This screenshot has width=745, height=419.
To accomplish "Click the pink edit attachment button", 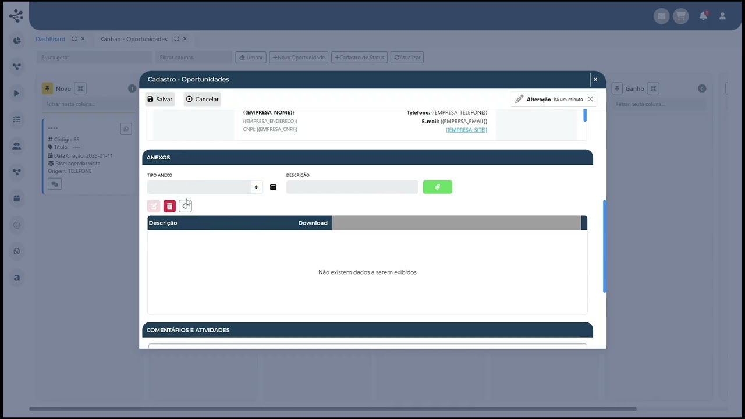I will point(154,206).
